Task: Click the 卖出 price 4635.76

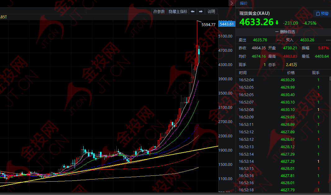Action: [x=260, y=40]
